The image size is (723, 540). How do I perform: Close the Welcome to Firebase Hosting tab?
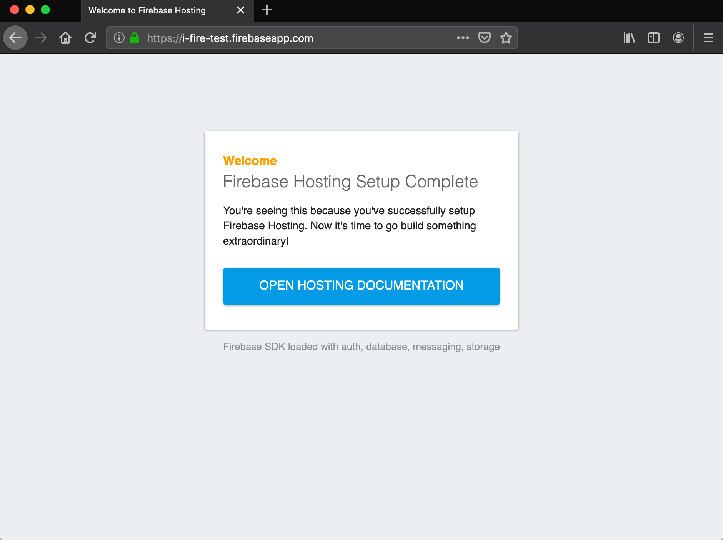(241, 10)
